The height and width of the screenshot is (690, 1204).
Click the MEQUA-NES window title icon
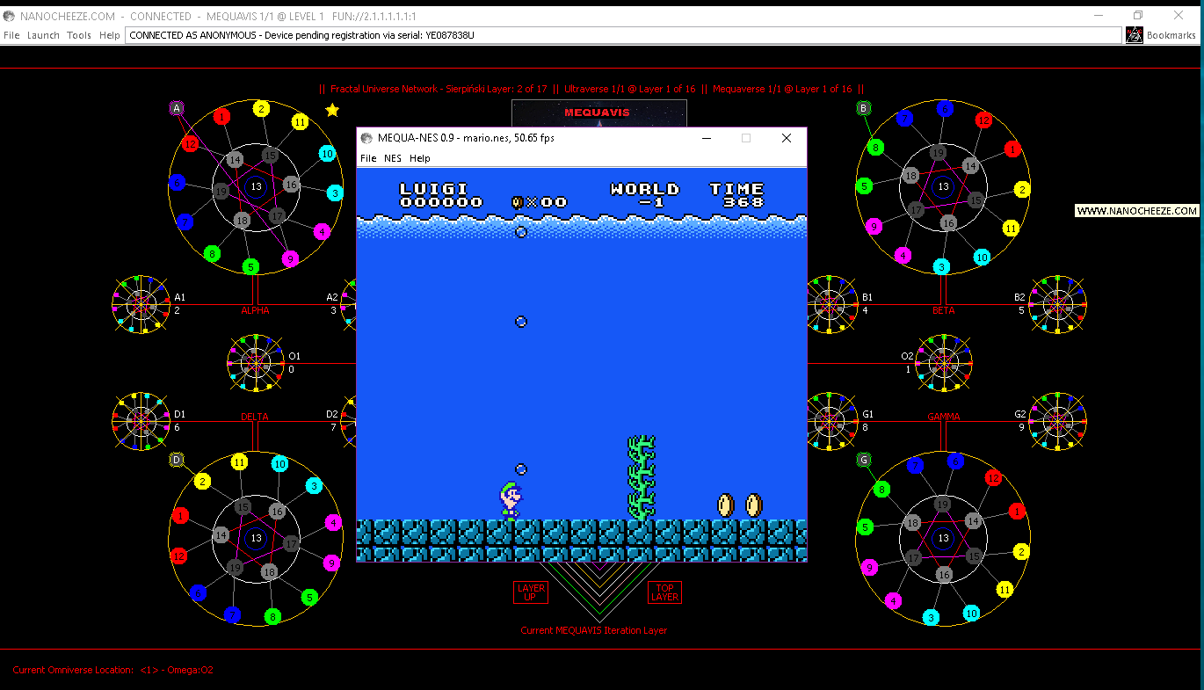(366, 138)
